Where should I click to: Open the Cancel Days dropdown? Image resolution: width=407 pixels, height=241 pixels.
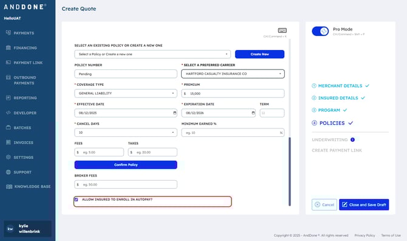click(x=126, y=133)
